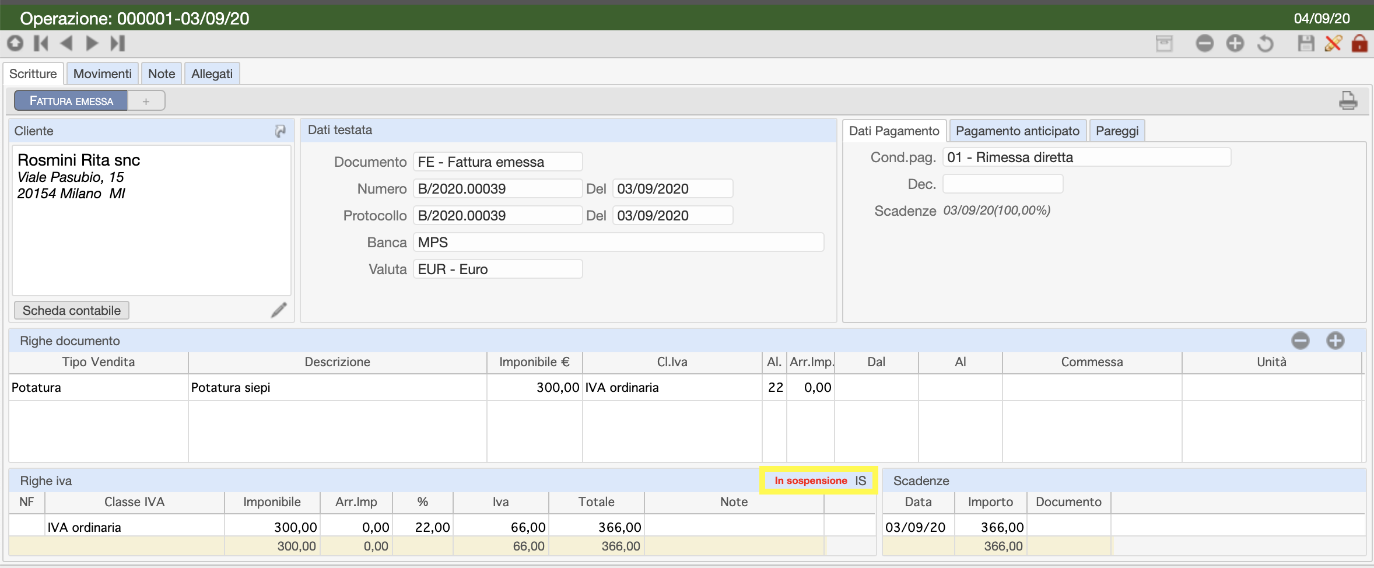Click Cond.pag. field 01 - Rimessa diretta
The height and width of the screenshot is (568, 1374).
click(1086, 157)
